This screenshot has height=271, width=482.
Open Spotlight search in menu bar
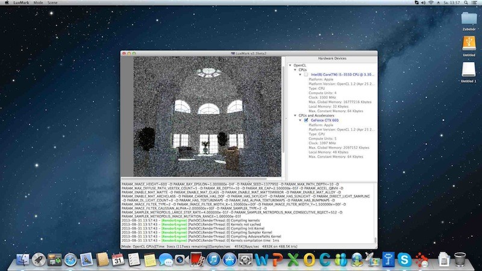tap(466, 2)
